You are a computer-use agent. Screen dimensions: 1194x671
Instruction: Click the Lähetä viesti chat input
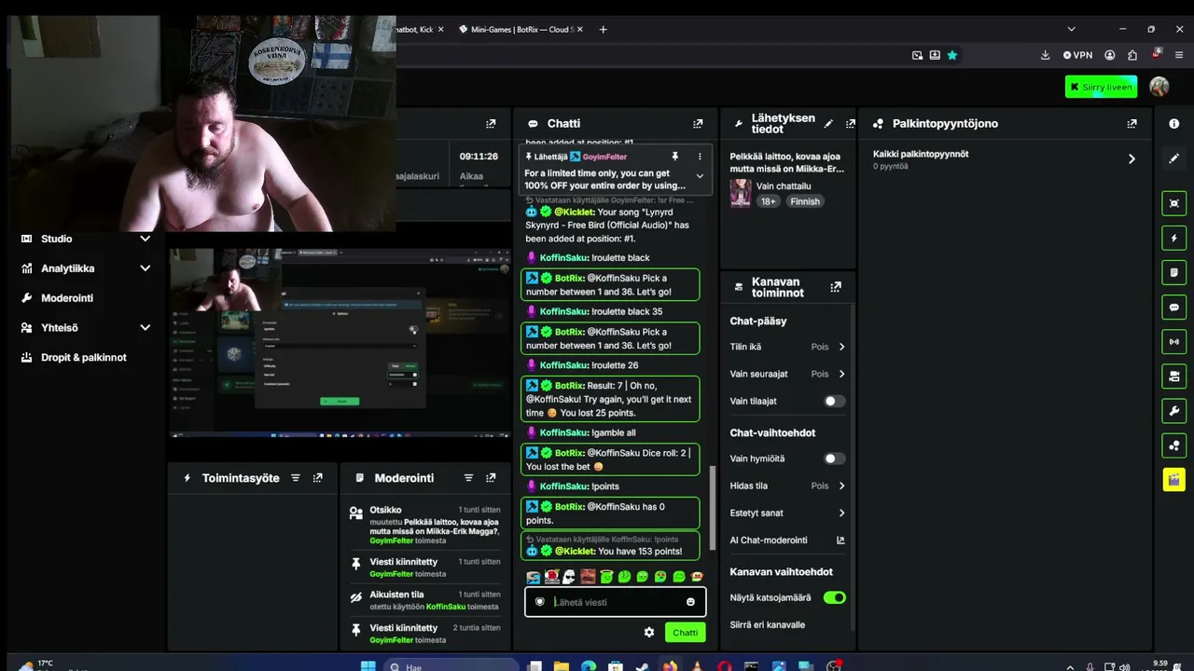coord(615,602)
